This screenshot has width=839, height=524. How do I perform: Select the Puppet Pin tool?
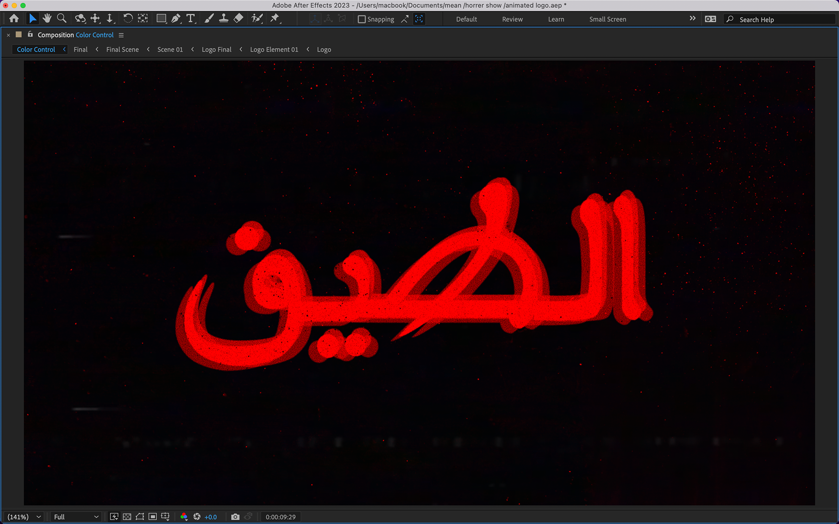click(x=275, y=18)
